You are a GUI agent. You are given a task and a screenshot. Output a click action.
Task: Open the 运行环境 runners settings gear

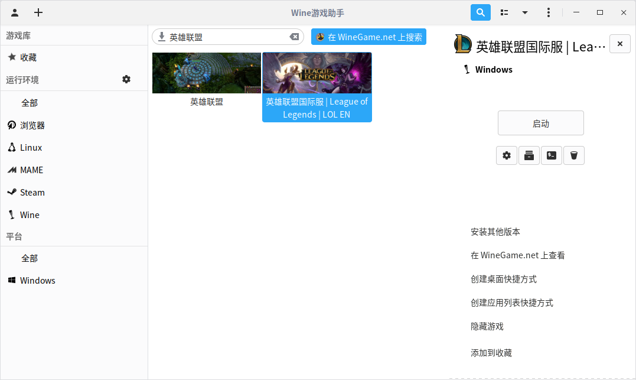[126, 79]
